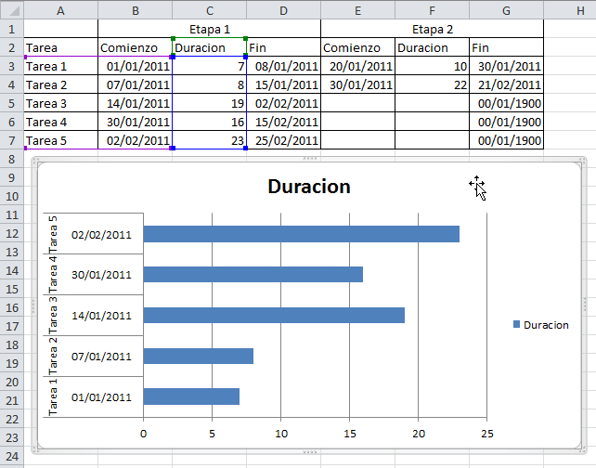Select the Tarea 3 bar in chart
This screenshot has height=468, width=596.
click(x=274, y=315)
